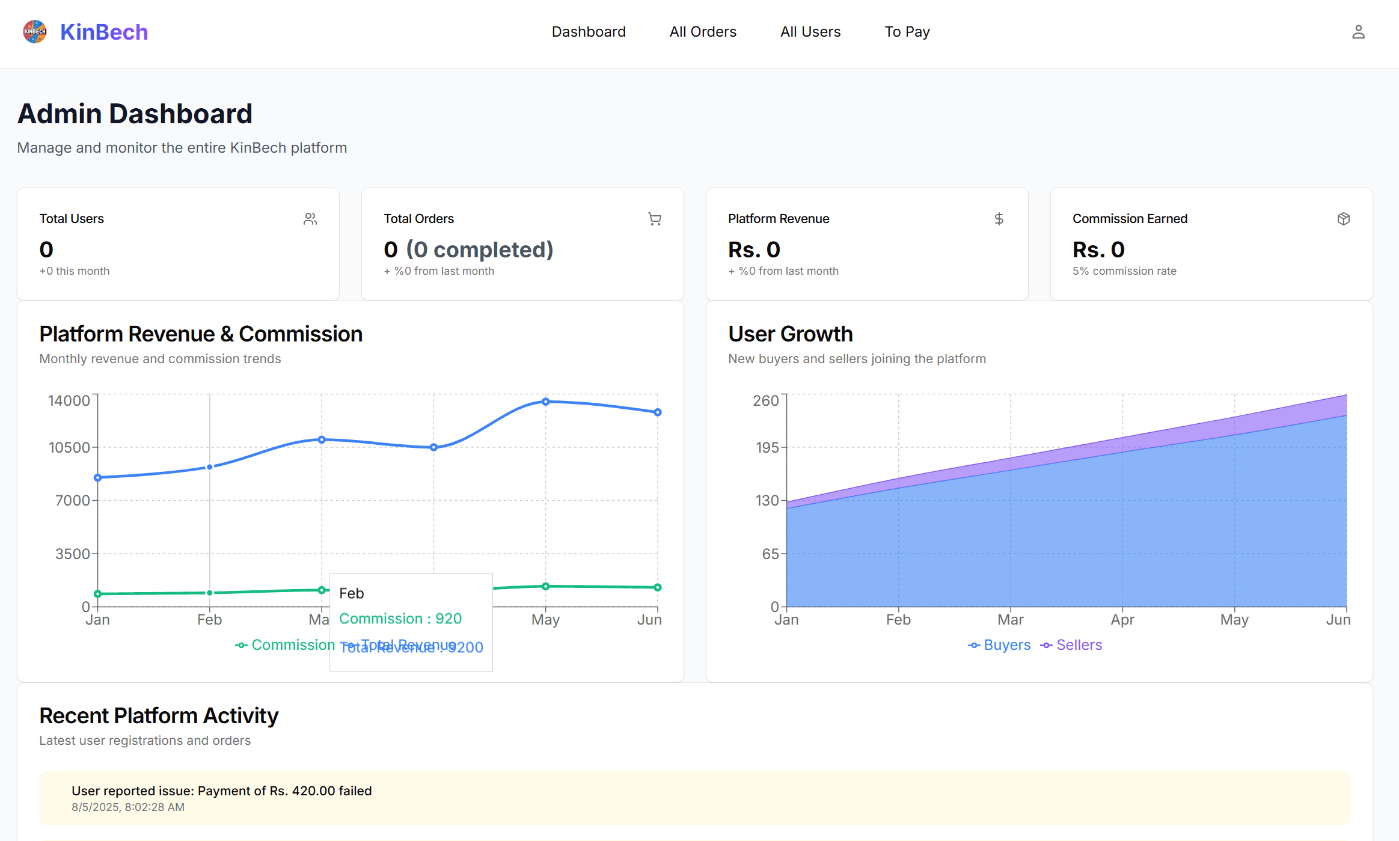Click the Commission Earned package icon
The height and width of the screenshot is (841, 1399).
click(1344, 219)
